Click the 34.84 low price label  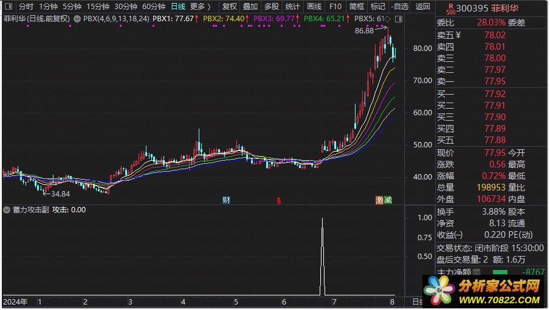pos(60,194)
